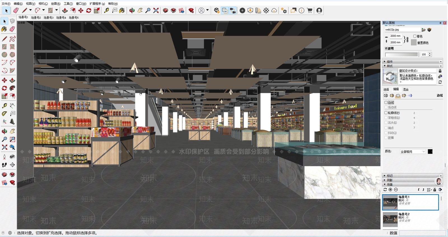
Task: Open the 颜色 全部相同 dropdown
Action: [x=413, y=152]
